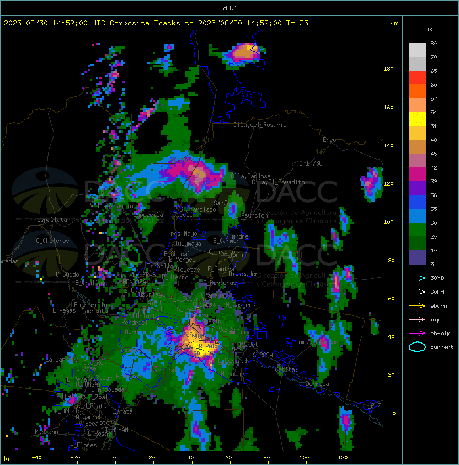The width and height of the screenshot is (459, 465).
Task: Click the 'Catitas' map label
Action: click(286, 369)
